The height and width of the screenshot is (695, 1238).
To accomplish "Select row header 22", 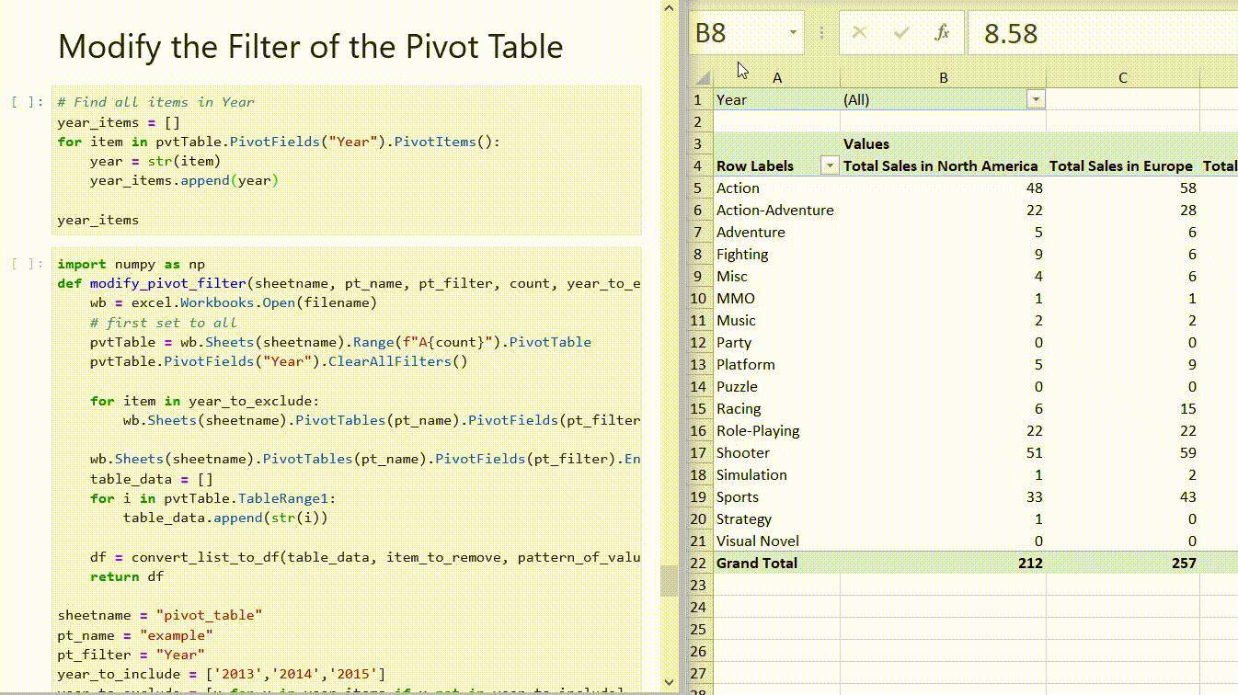I will tap(697, 563).
